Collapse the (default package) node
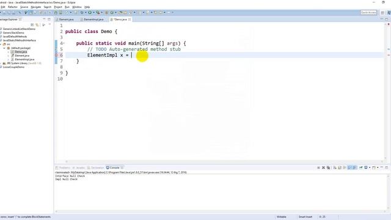391x220 pixels. [x=4, y=48]
